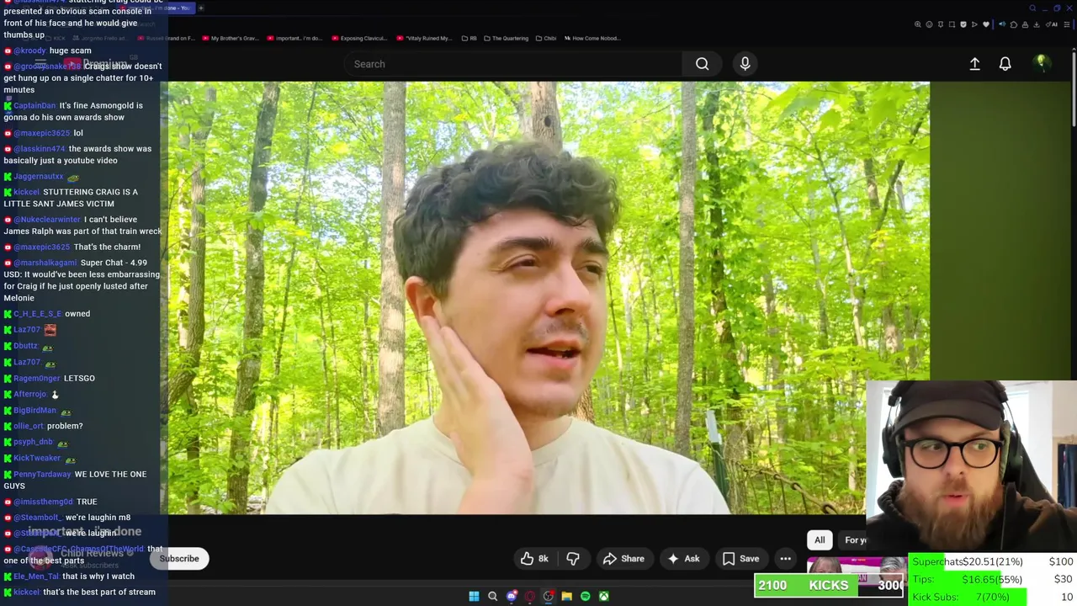Open Opera browser taskbar icon
This screenshot has width=1077, height=606.
[x=530, y=597]
